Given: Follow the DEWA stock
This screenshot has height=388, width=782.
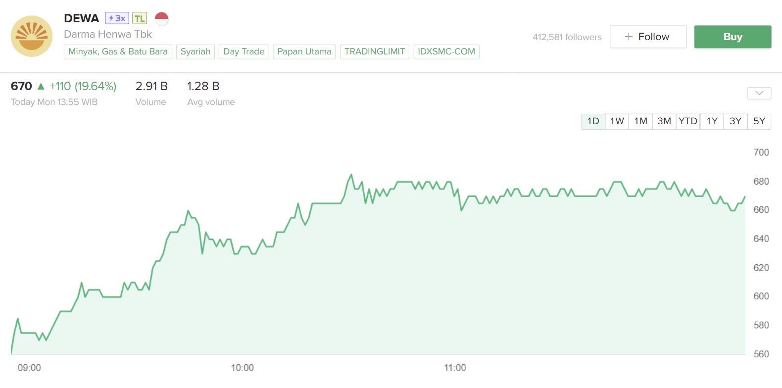Looking at the screenshot, I should 648,37.
